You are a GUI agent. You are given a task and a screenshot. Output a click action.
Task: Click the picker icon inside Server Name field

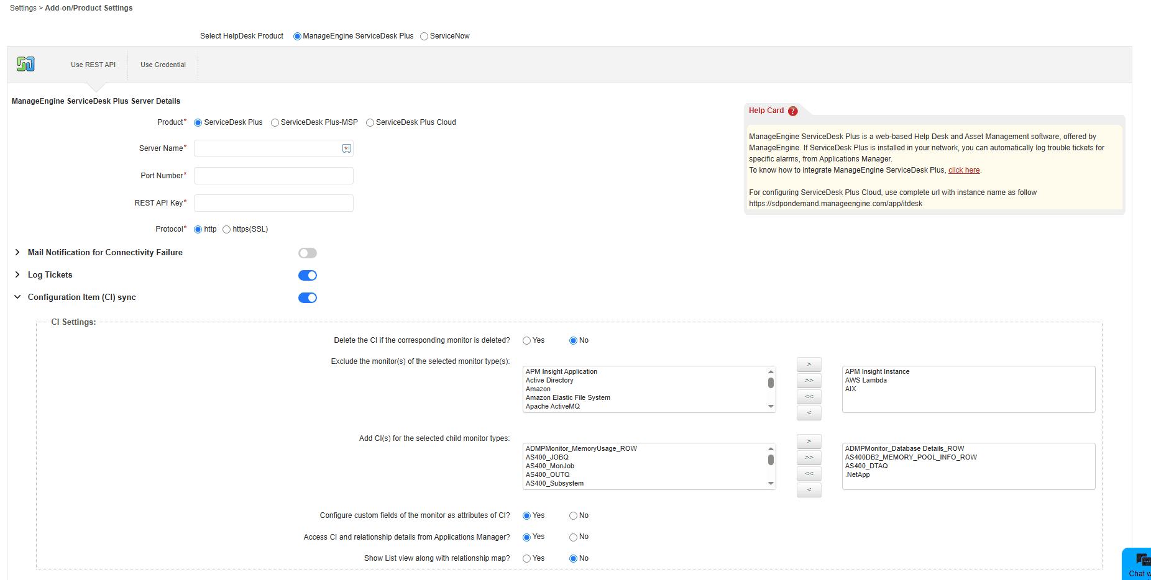[346, 148]
